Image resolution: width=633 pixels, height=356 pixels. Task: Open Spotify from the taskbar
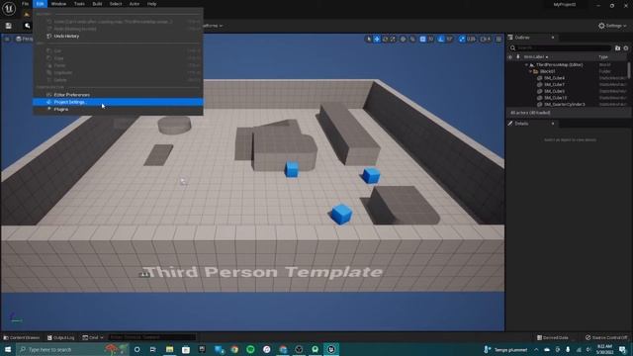coord(250,349)
